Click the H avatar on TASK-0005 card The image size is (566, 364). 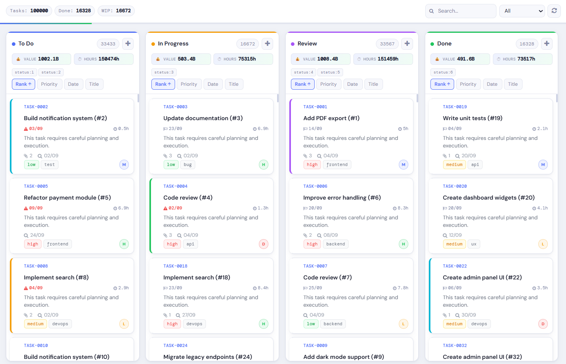124,244
